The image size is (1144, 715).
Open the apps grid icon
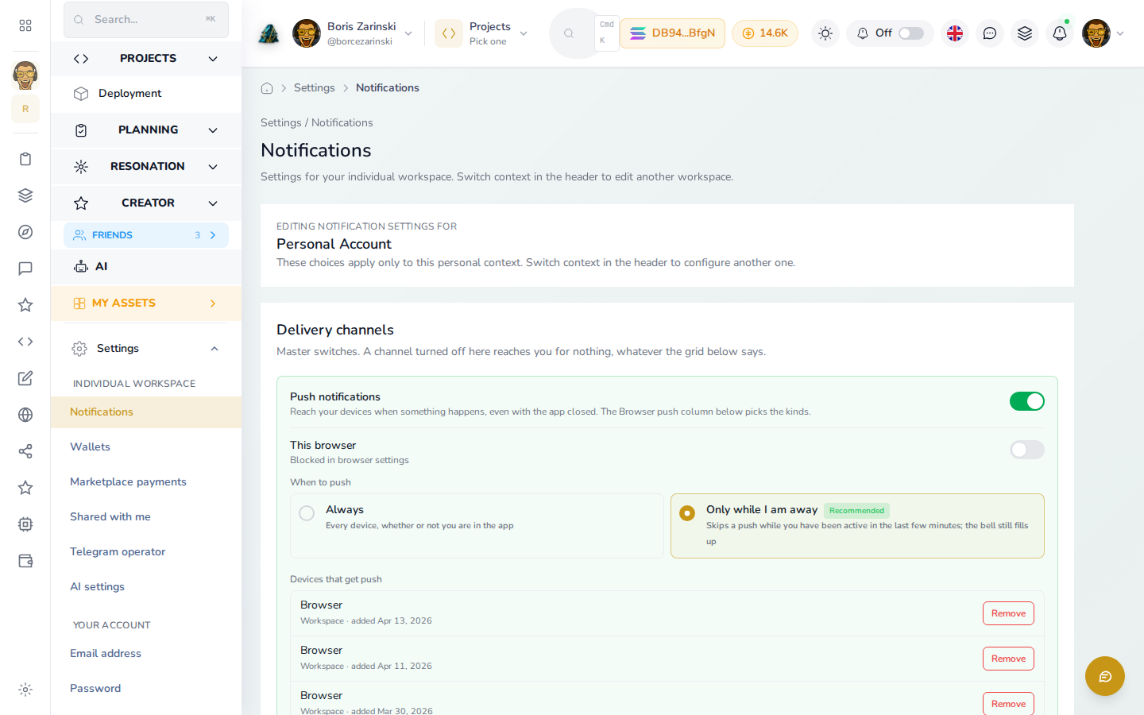coord(25,25)
